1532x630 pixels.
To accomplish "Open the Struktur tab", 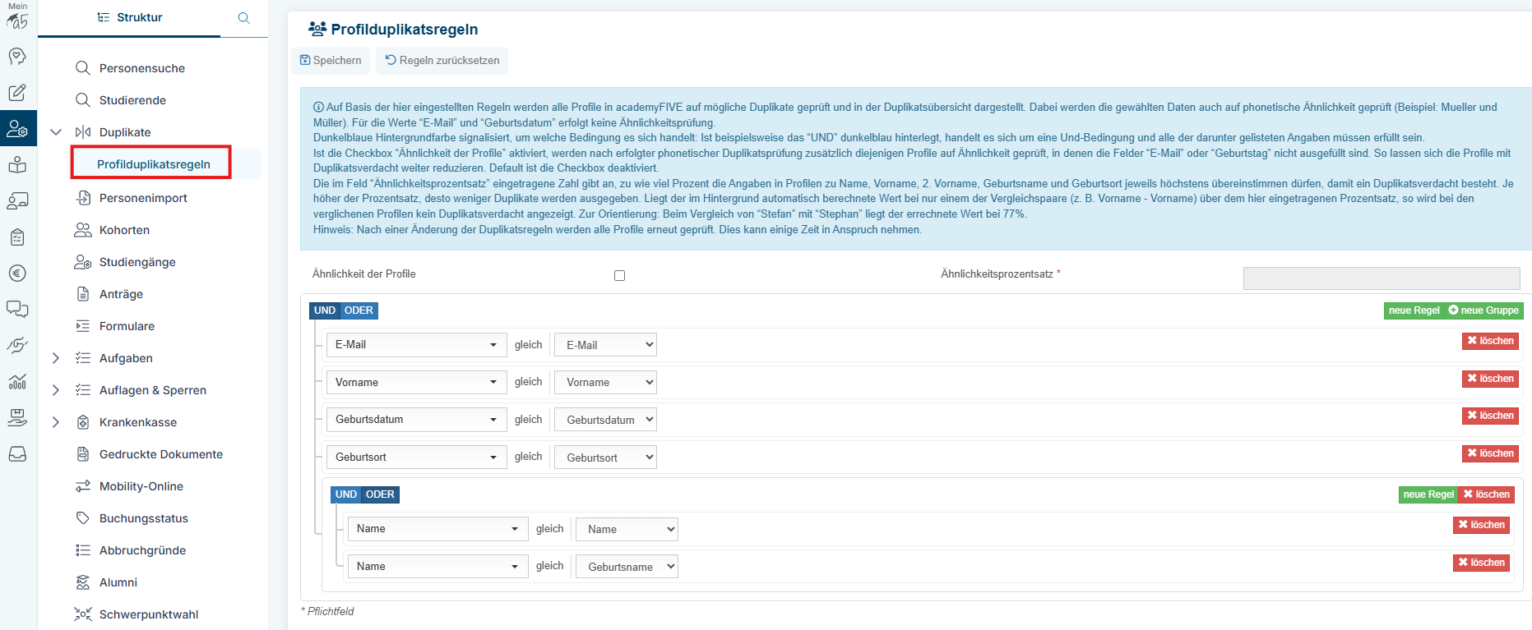I will (130, 17).
